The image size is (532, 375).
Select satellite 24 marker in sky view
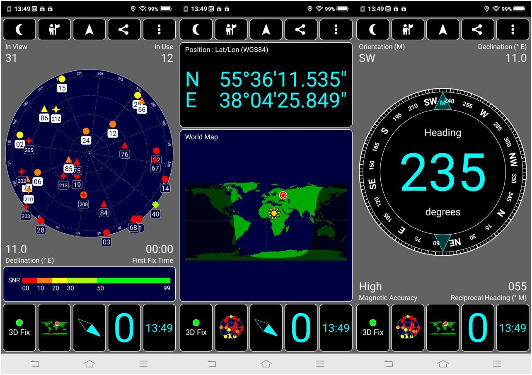[x=86, y=131]
